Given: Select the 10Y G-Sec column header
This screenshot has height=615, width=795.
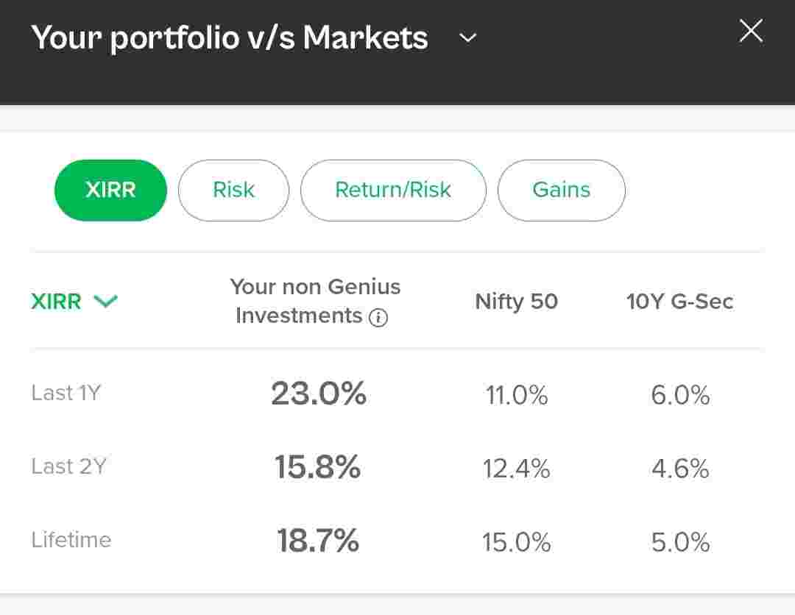Looking at the screenshot, I should tap(679, 301).
